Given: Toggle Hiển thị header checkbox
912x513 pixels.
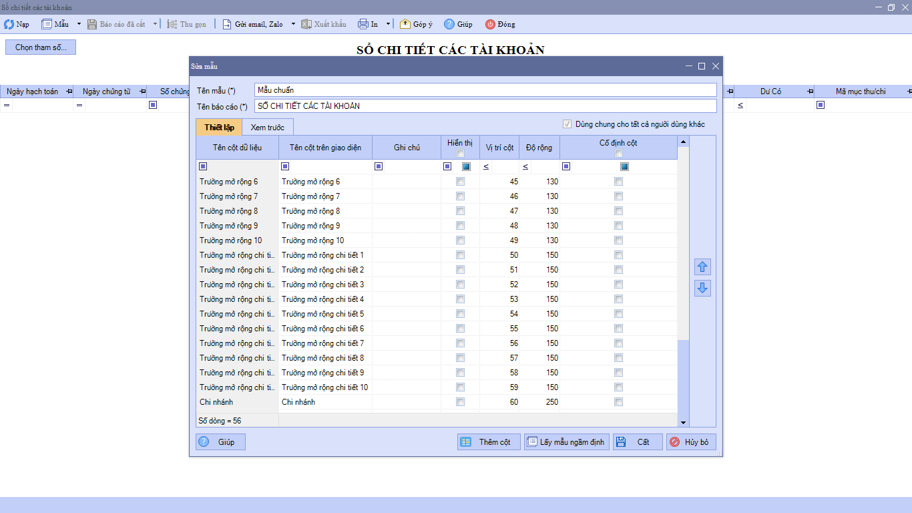Looking at the screenshot, I should point(460,154).
